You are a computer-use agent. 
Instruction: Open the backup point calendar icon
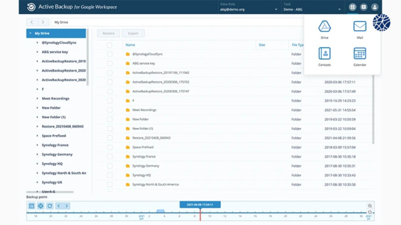pyautogui.click(x=32, y=206)
